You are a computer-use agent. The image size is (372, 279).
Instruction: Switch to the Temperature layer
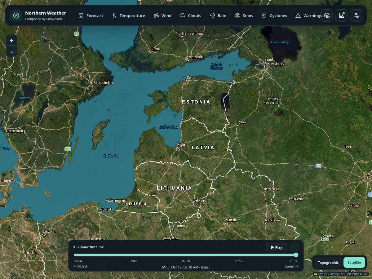[x=128, y=15]
